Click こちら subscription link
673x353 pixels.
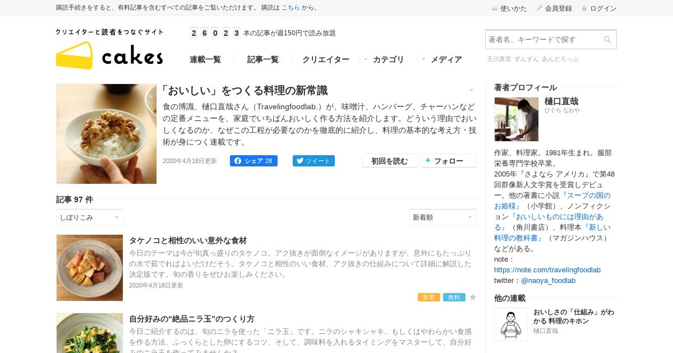pyautogui.click(x=291, y=8)
